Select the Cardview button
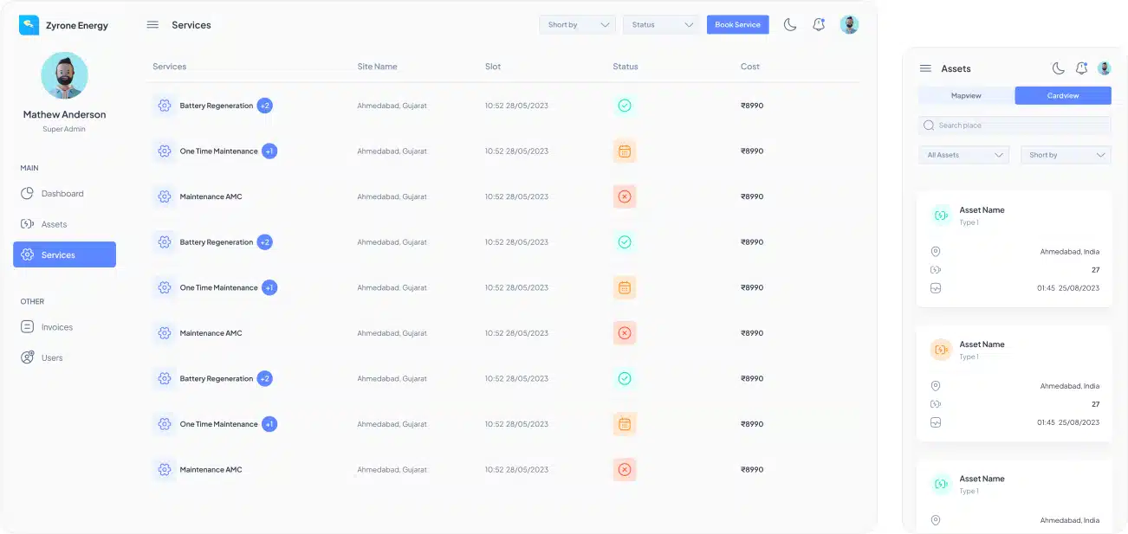Screen dimensions: 1128x534 [1062, 96]
